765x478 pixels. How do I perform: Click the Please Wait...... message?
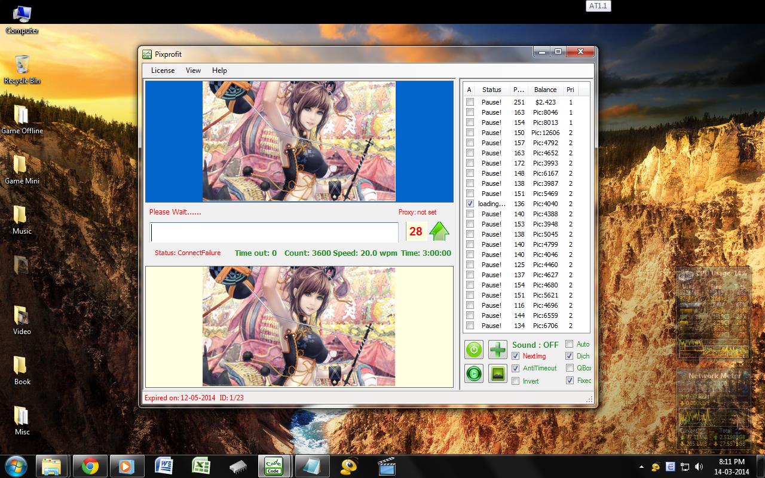click(x=175, y=212)
